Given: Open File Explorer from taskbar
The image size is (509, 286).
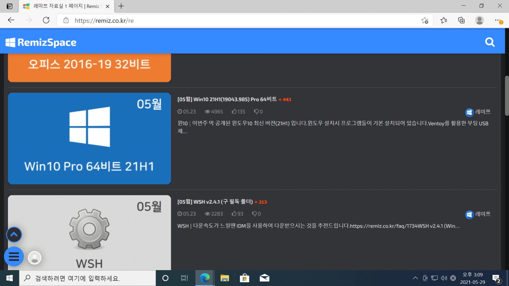Looking at the screenshot, I should pyautogui.click(x=225, y=278).
